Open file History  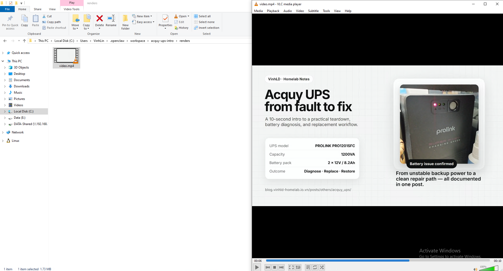[181, 28]
